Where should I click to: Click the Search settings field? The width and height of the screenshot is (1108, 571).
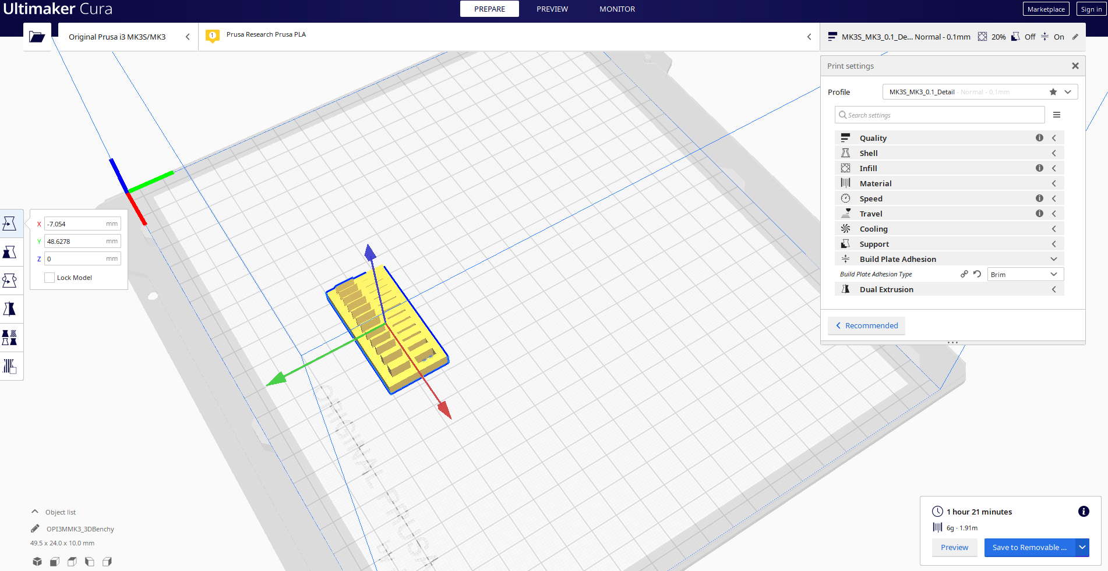point(940,115)
